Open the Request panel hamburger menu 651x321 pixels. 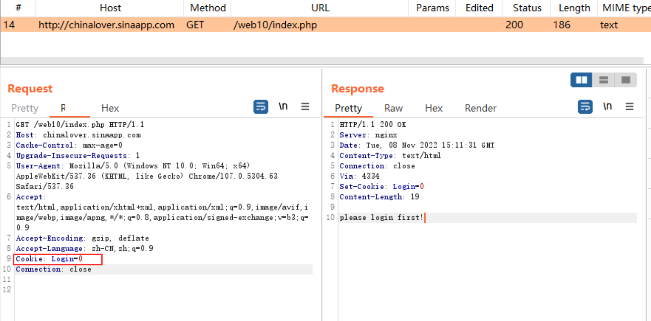pyautogui.click(x=305, y=107)
